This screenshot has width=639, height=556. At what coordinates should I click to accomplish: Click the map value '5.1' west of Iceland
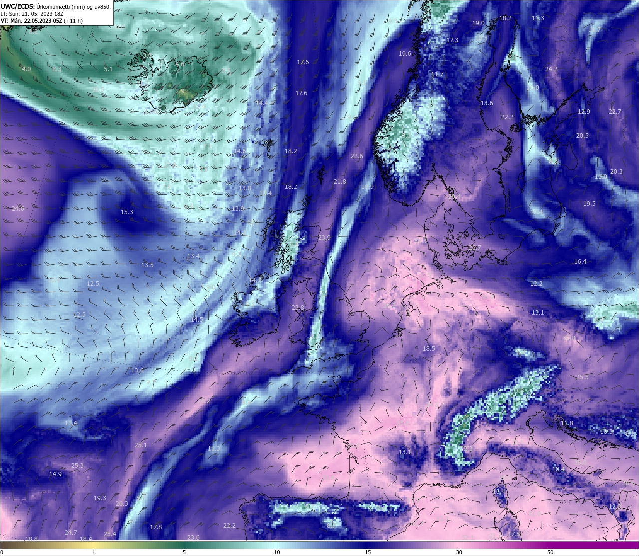[x=108, y=69]
